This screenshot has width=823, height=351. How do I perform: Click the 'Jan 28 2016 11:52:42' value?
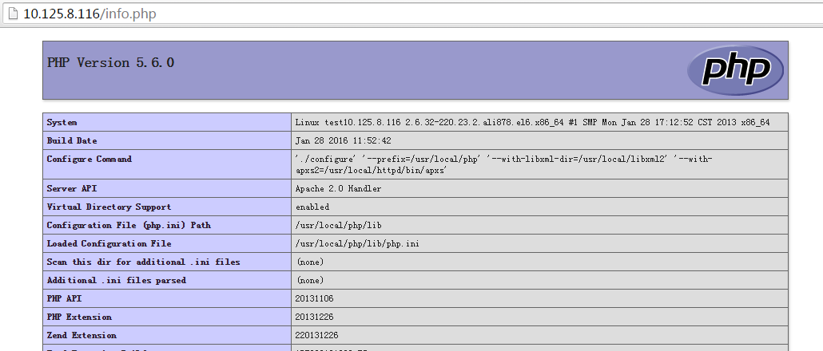(x=344, y=141)
